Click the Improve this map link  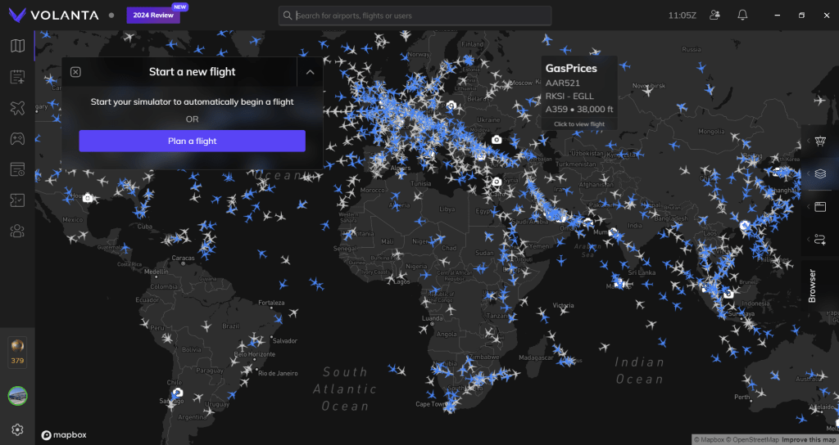[x=808, y=440]
